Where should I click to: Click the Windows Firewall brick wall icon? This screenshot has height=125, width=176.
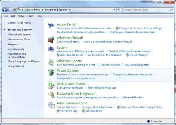pyautogui.click(x=51, y=39)
